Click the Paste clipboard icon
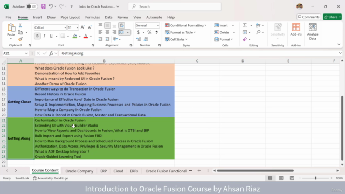This screenshot has height=194, width=345. [11, 28]
